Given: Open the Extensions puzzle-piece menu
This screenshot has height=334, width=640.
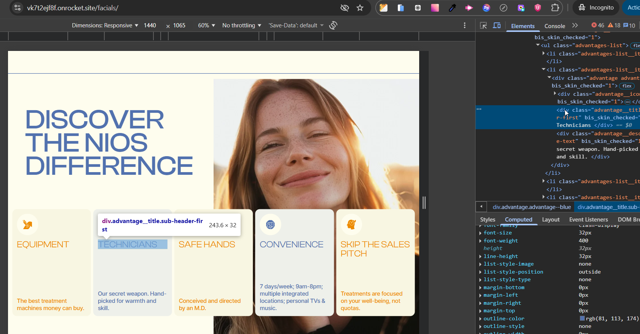Looking at the screenshot, I should tap(555, 8).
